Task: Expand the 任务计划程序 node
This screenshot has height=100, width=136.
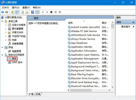Action: tap(6, 25)
